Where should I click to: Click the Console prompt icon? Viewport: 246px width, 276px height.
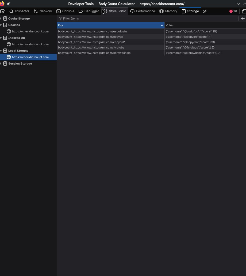pyautogui.click(x=59, y=11)
